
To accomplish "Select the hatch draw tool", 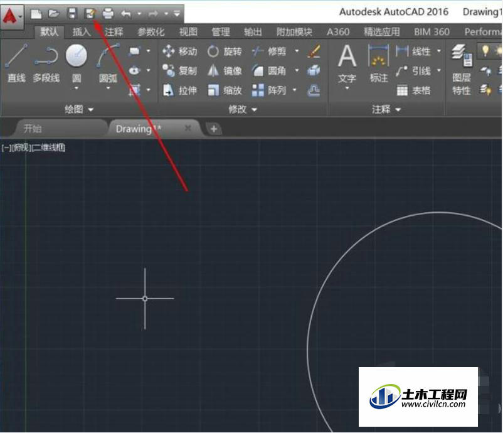I will point(134,90).
